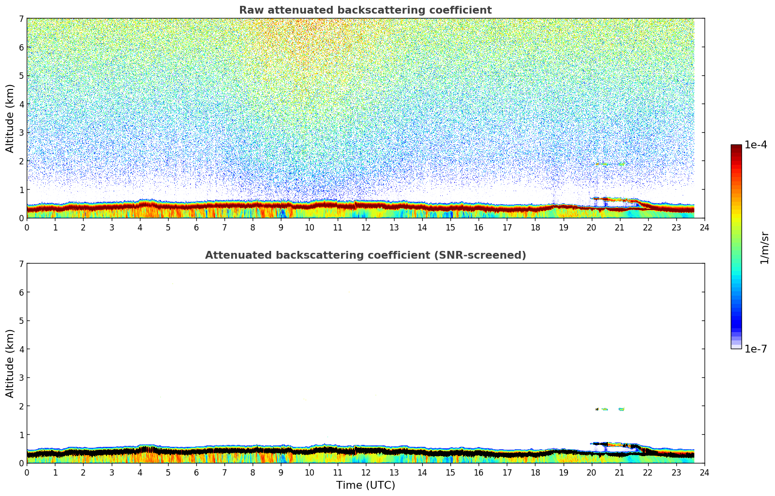Screen dimensions: 775x496
Task: Click the title "Attenuated backscattering coefficient (SNR-screened)"
Action: pos(365,255)
